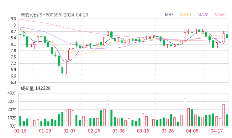
Task: Click the 02-07 date axis label
Action: pyautogui.click(x=69, y=131)
